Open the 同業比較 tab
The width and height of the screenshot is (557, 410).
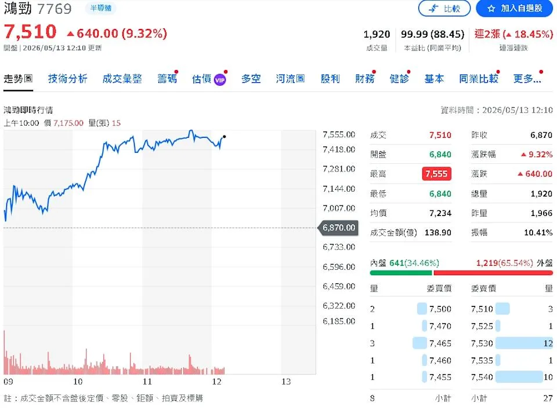[479, 79]
